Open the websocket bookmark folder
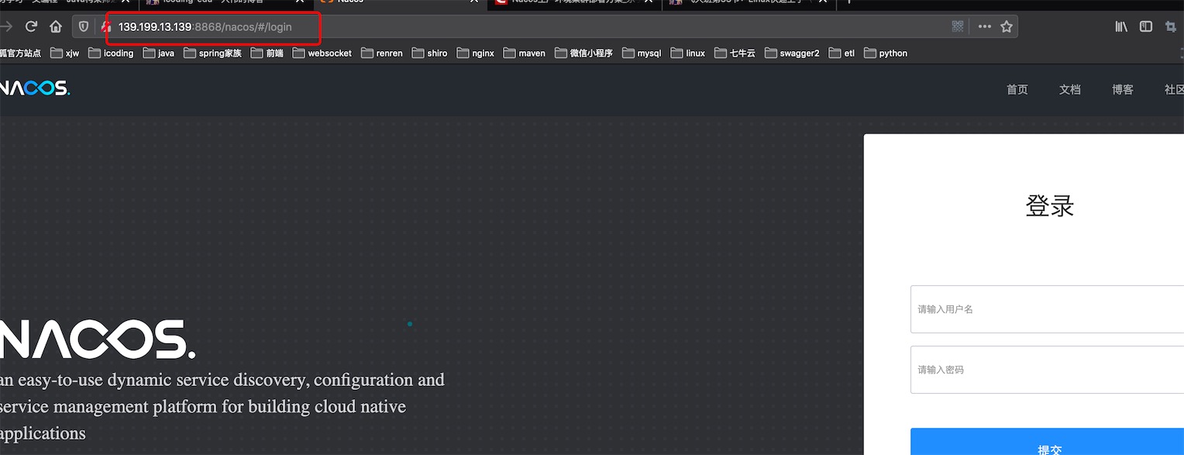Image resolution: width=1184 pixels, height=455 pixels. [322, 53]
